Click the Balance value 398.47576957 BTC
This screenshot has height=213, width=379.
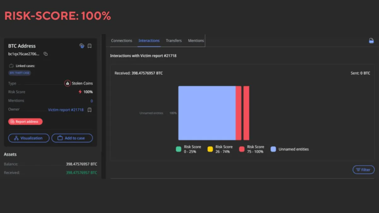[81, 164]
